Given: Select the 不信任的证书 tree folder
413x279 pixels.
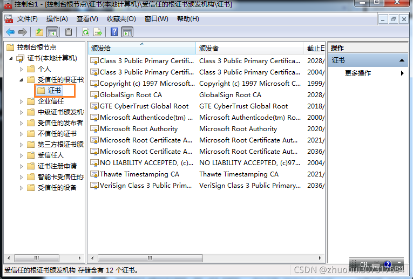Looking at the screenshot, I should click(57, 134).
